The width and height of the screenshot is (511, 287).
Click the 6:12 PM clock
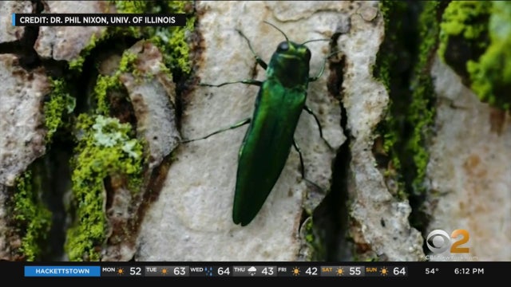click(x=469, y=271)
